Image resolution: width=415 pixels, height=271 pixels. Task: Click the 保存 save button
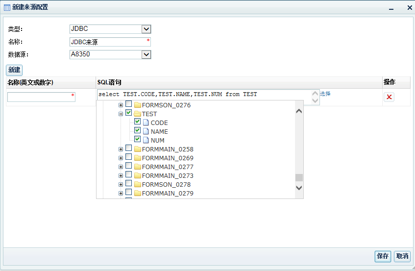coord(383,256)
